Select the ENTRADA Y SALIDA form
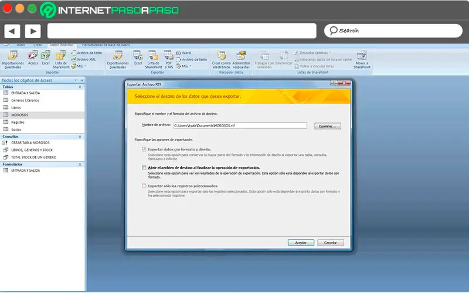 click(x=42, y=171)
